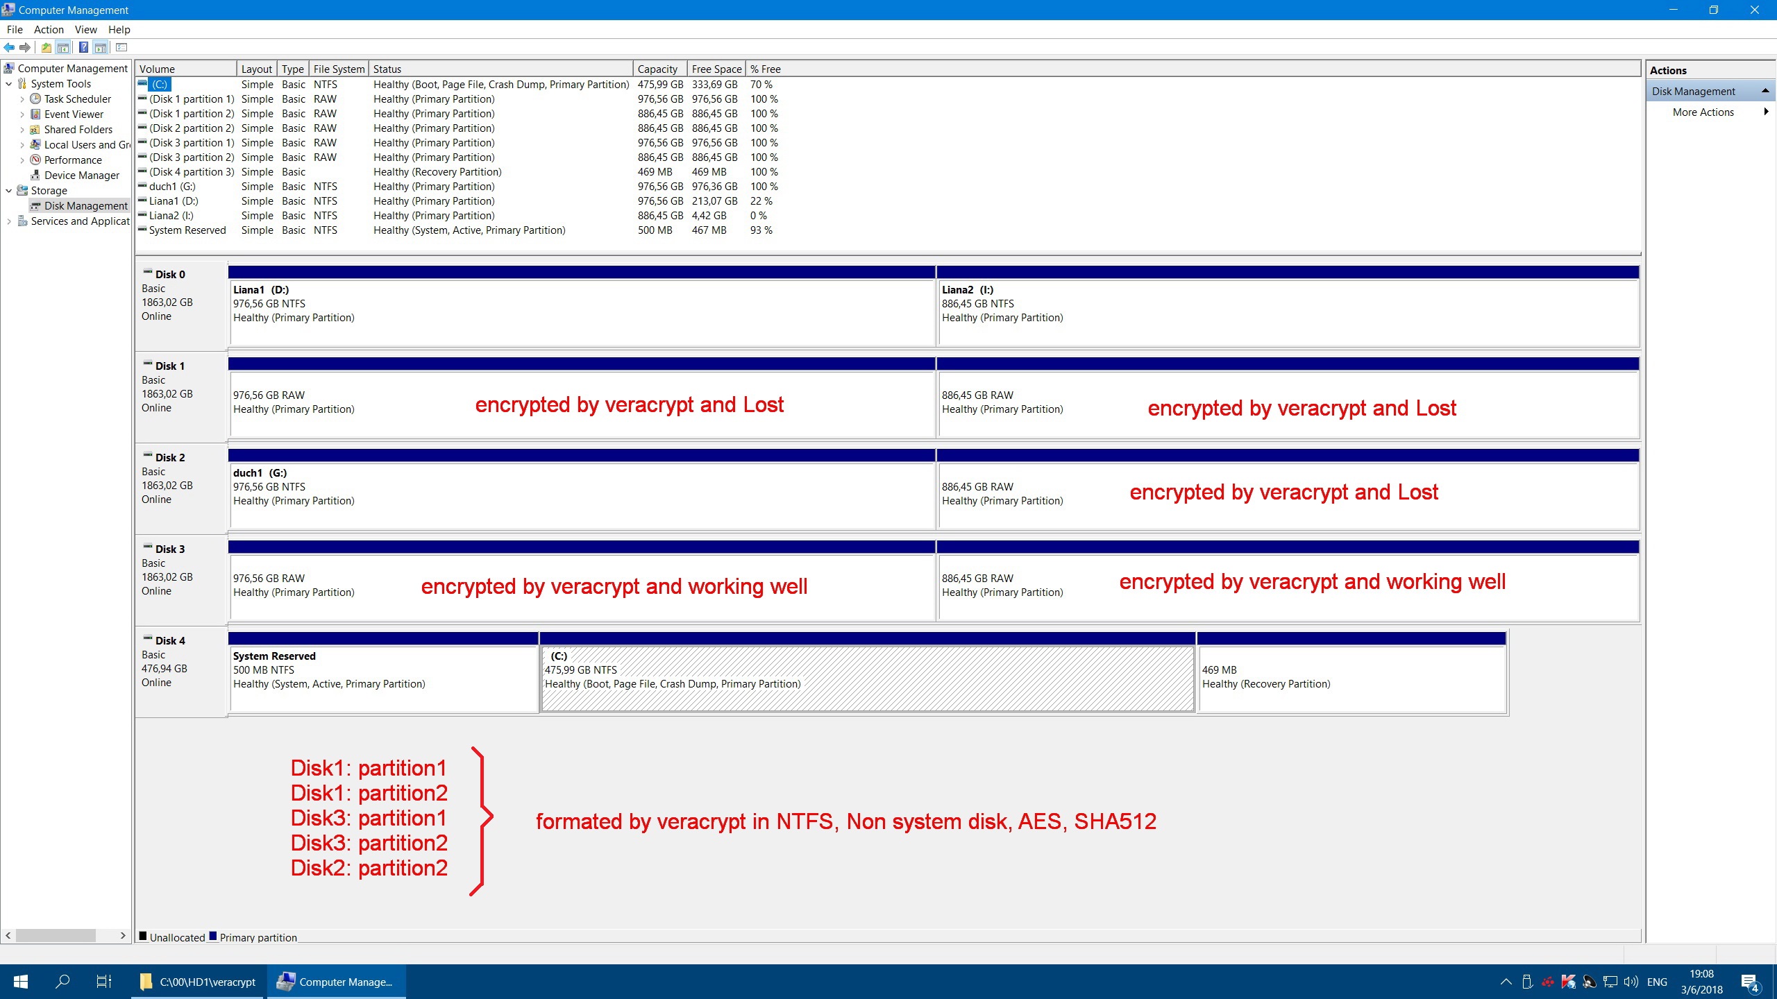Image resolution: width=1777 pixels, height=999 pixels.
Task: Expand the More Actions submenu arrow
Action: click(1765, 112)
